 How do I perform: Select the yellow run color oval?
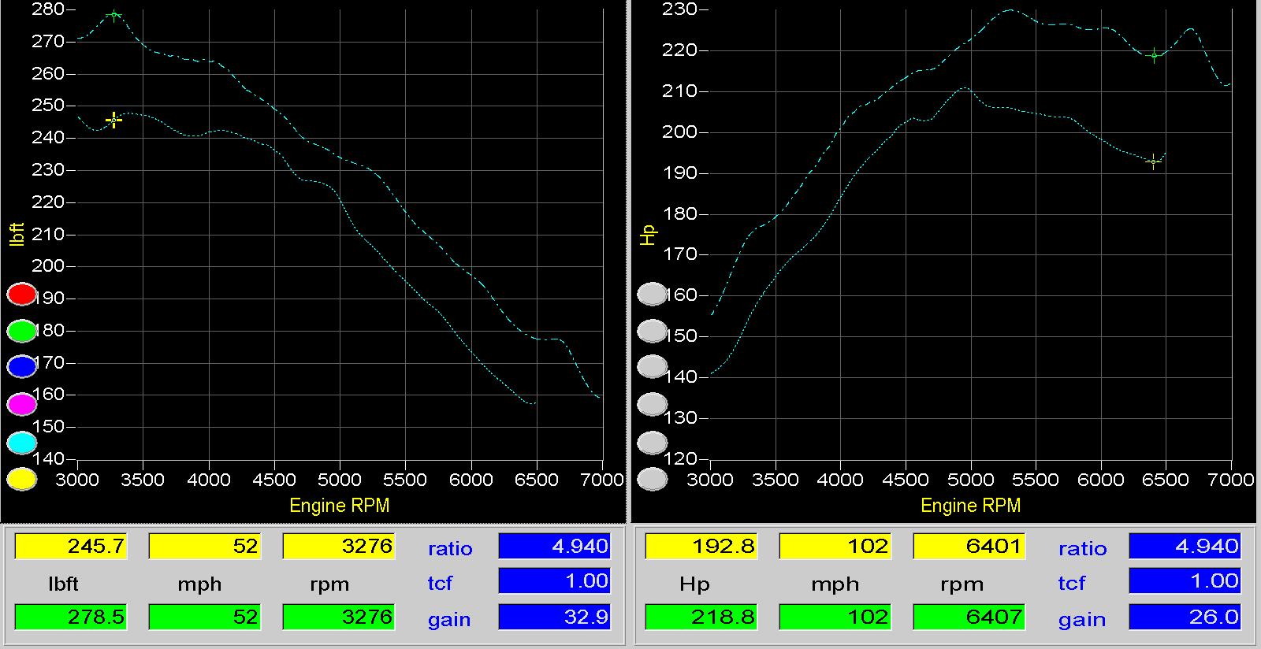(22, 479)
